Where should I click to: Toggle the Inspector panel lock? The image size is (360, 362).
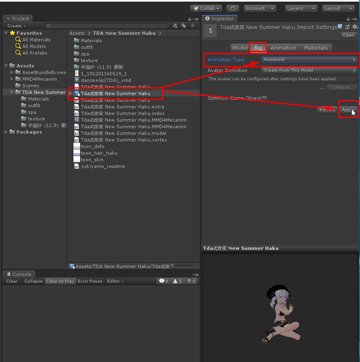pyautogui.click(x=348, y=19)
